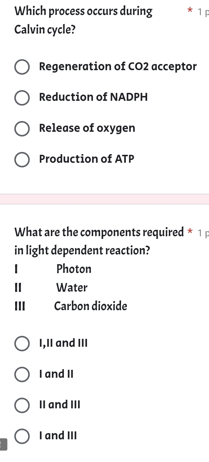Choose the I and III answer
Screen dimensions: 209x462
pos(22,436)
